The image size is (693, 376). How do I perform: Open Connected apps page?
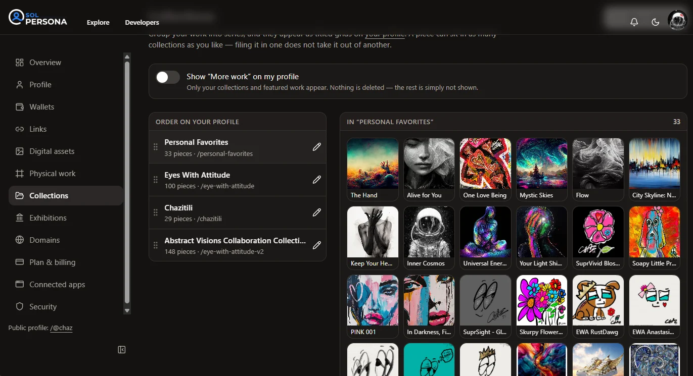[66, 285]
